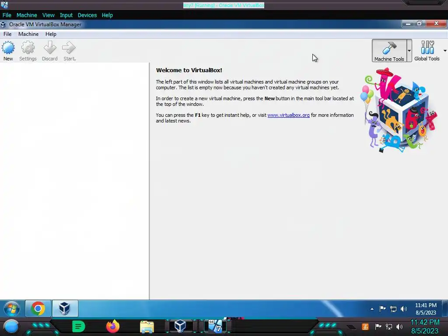The width and height of the screenshot is (448, 336).
Task: Open Chrome from the guest taskbar
Action: point(38,308)
